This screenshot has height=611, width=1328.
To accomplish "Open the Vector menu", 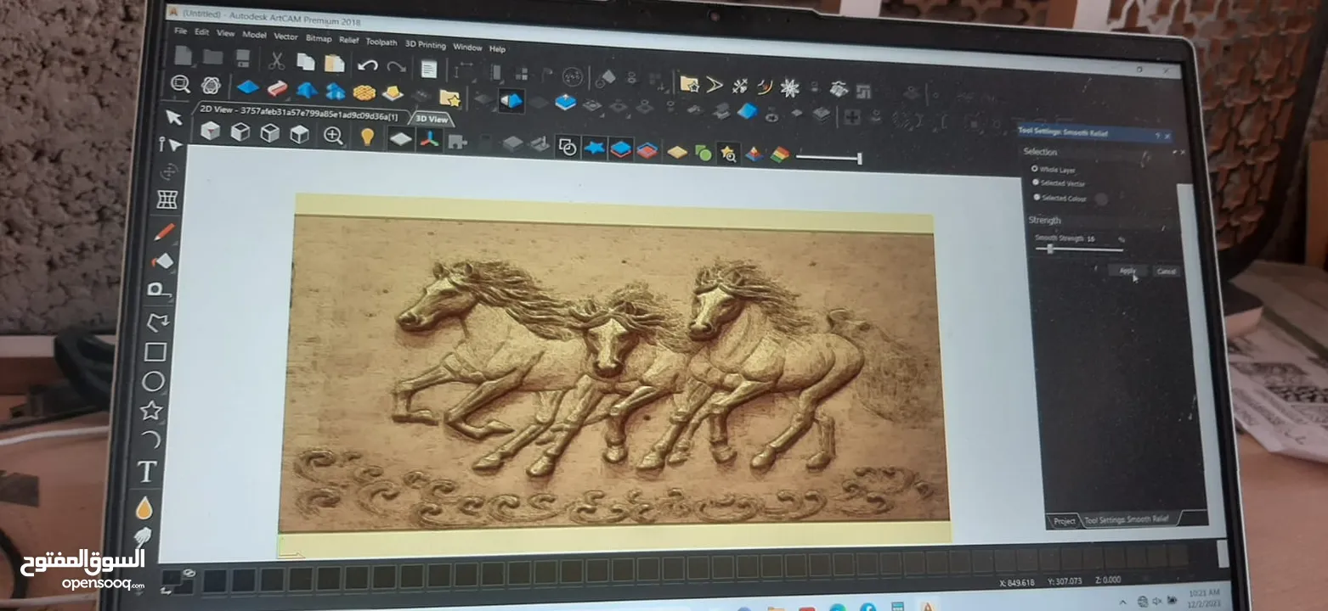I will [x=285, y=36].
